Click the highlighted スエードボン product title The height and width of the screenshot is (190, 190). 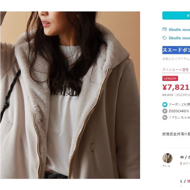(176, 50)
